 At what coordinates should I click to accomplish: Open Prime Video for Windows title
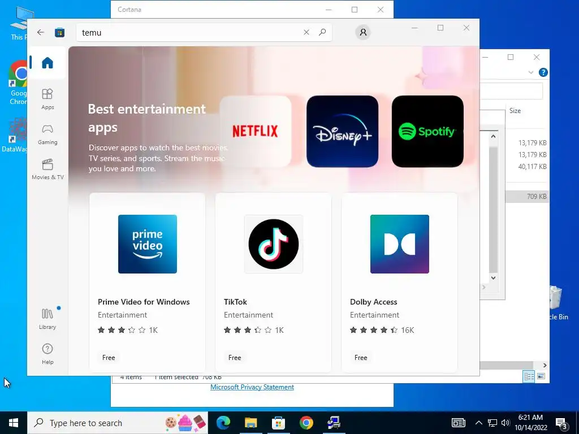144,302
